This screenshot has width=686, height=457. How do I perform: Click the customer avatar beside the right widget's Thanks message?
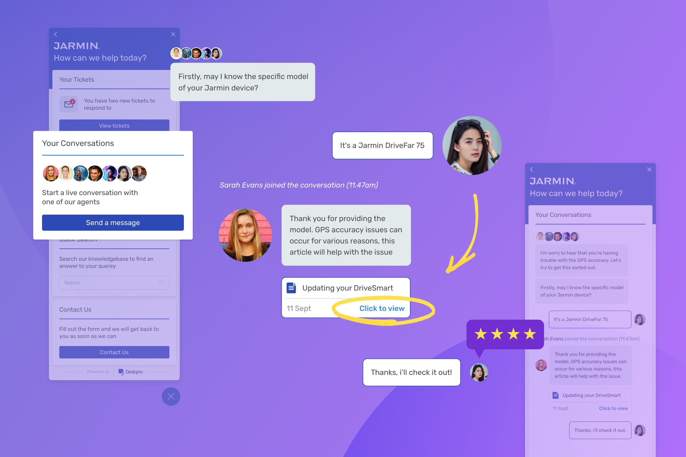click(640, 430)
